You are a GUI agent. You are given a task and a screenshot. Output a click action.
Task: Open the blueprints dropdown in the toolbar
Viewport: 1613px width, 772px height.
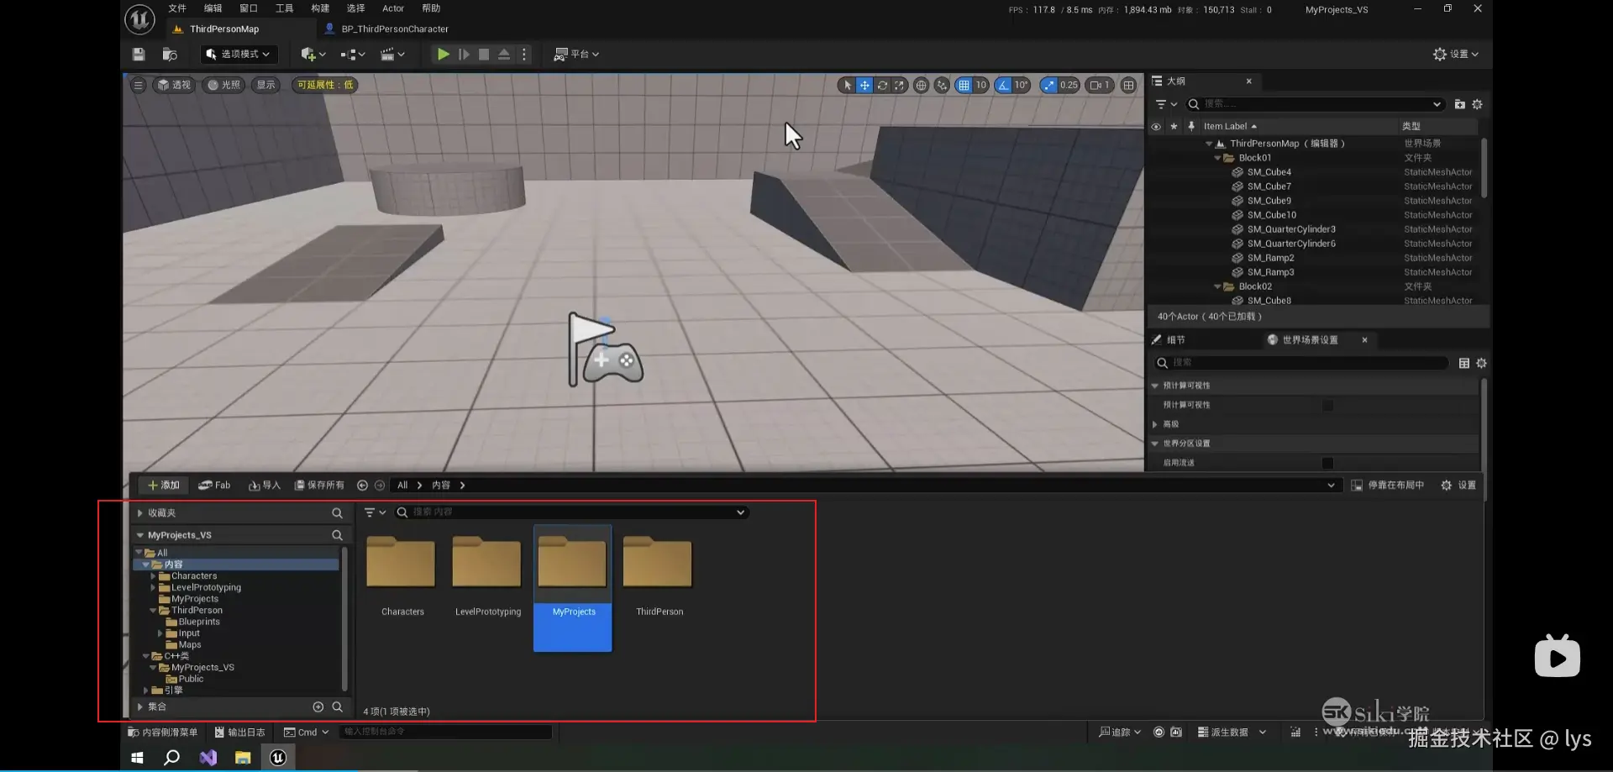[353, 54]
